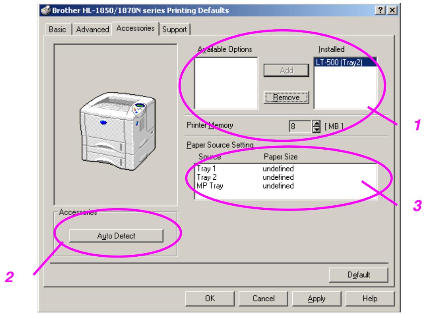Select the Tray 1 source row

(x=286, y=169)
